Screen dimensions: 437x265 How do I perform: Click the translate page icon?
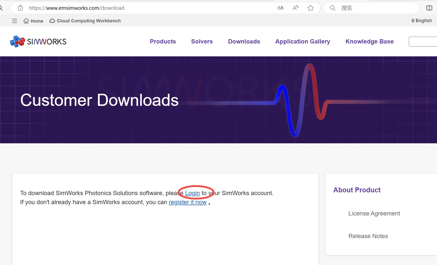[280, 8]
